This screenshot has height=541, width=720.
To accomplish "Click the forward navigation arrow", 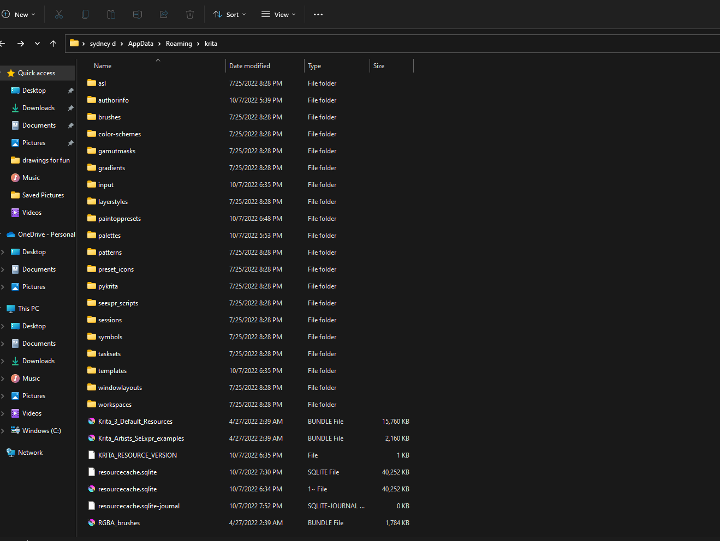I will (21, 44).
